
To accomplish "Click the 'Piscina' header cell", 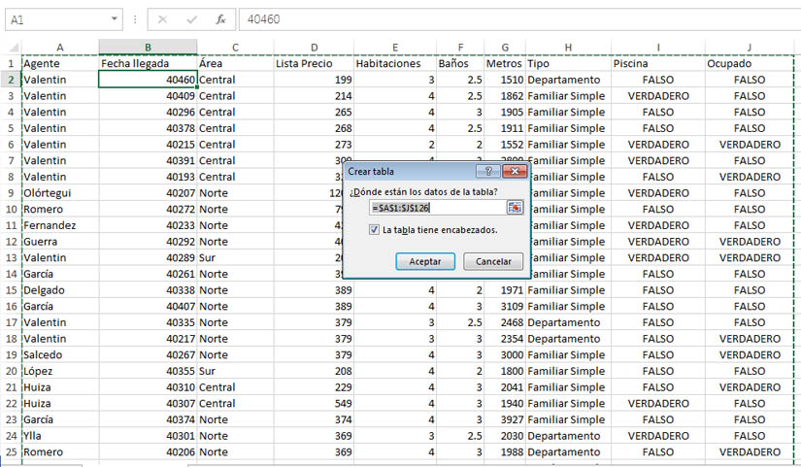I will (658, 63).
